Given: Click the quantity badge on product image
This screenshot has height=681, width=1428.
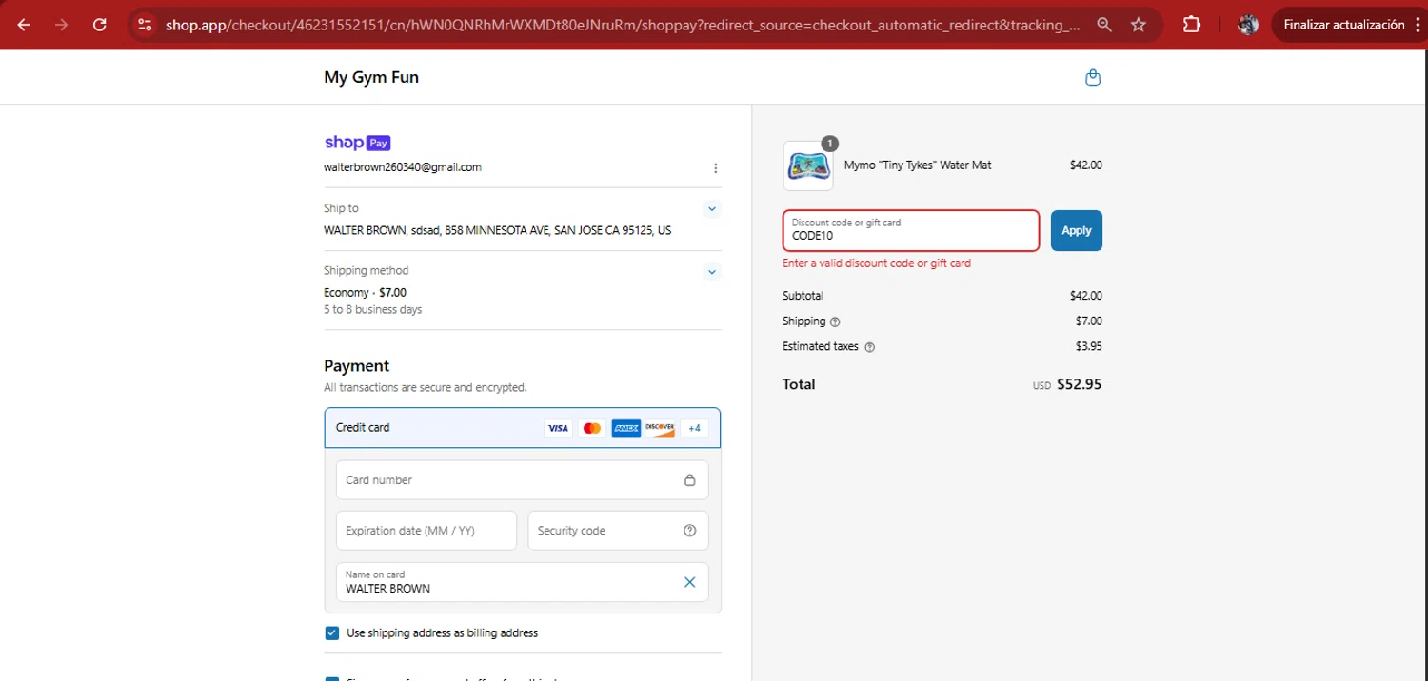Looking at the screenshot, I should 830,144.
